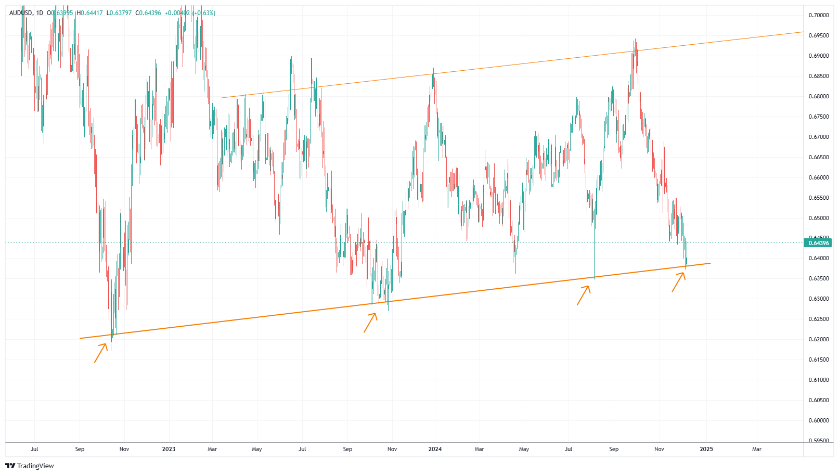839x475 pixels.
Task: Click the 2023 year label on time axis
Action: (169, 449)
